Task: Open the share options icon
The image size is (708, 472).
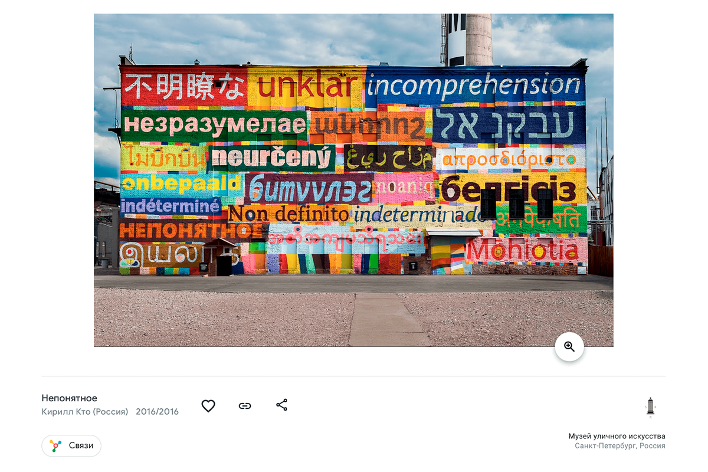Action: pyautogui.click(x=281, y=405)
